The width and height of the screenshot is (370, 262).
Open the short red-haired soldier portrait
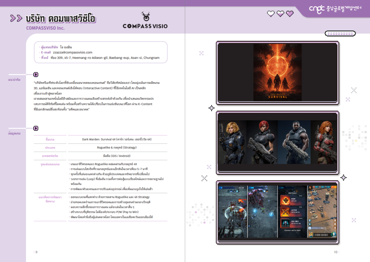(262, 142)
